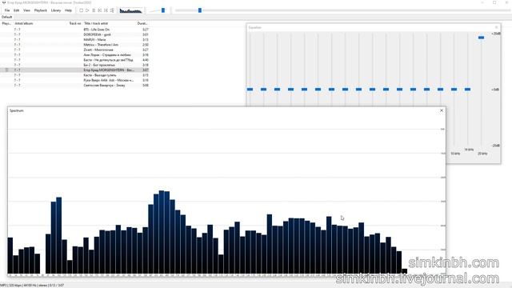Open the View menu
Image resolution: width=512 pixels, height=288 pixels.
[26, 10]
